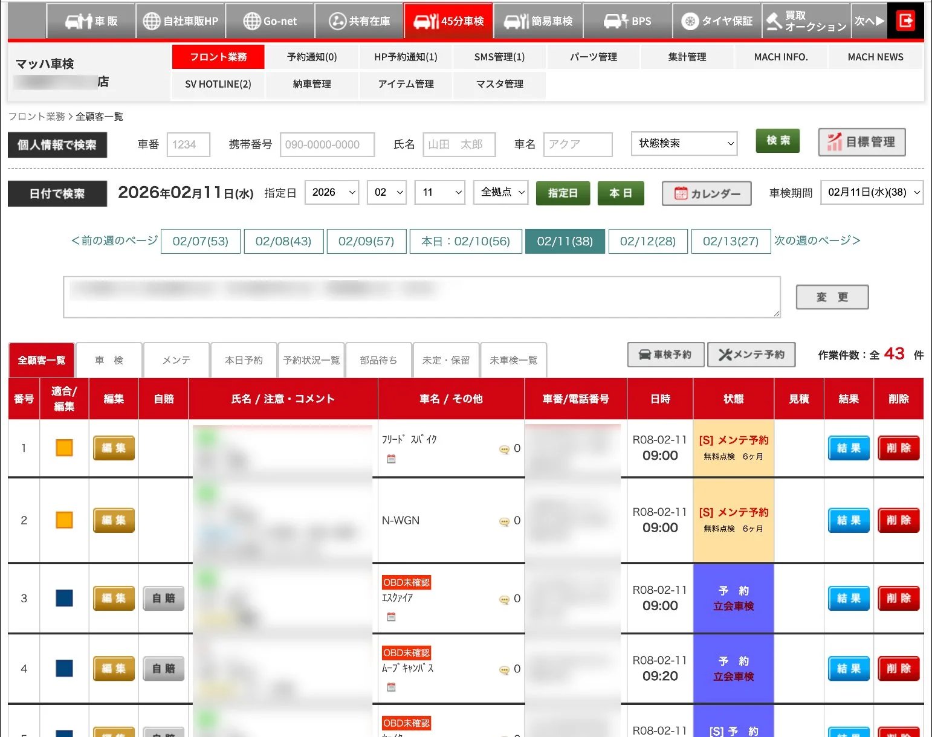Open the Go-net globe module
This screenshot has height=737, width=932.
tap(270, 21)
